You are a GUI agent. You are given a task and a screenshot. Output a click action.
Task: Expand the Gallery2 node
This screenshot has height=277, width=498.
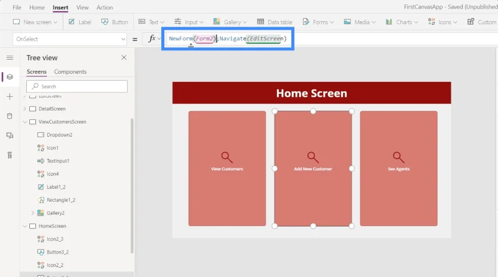coord(33,213)
